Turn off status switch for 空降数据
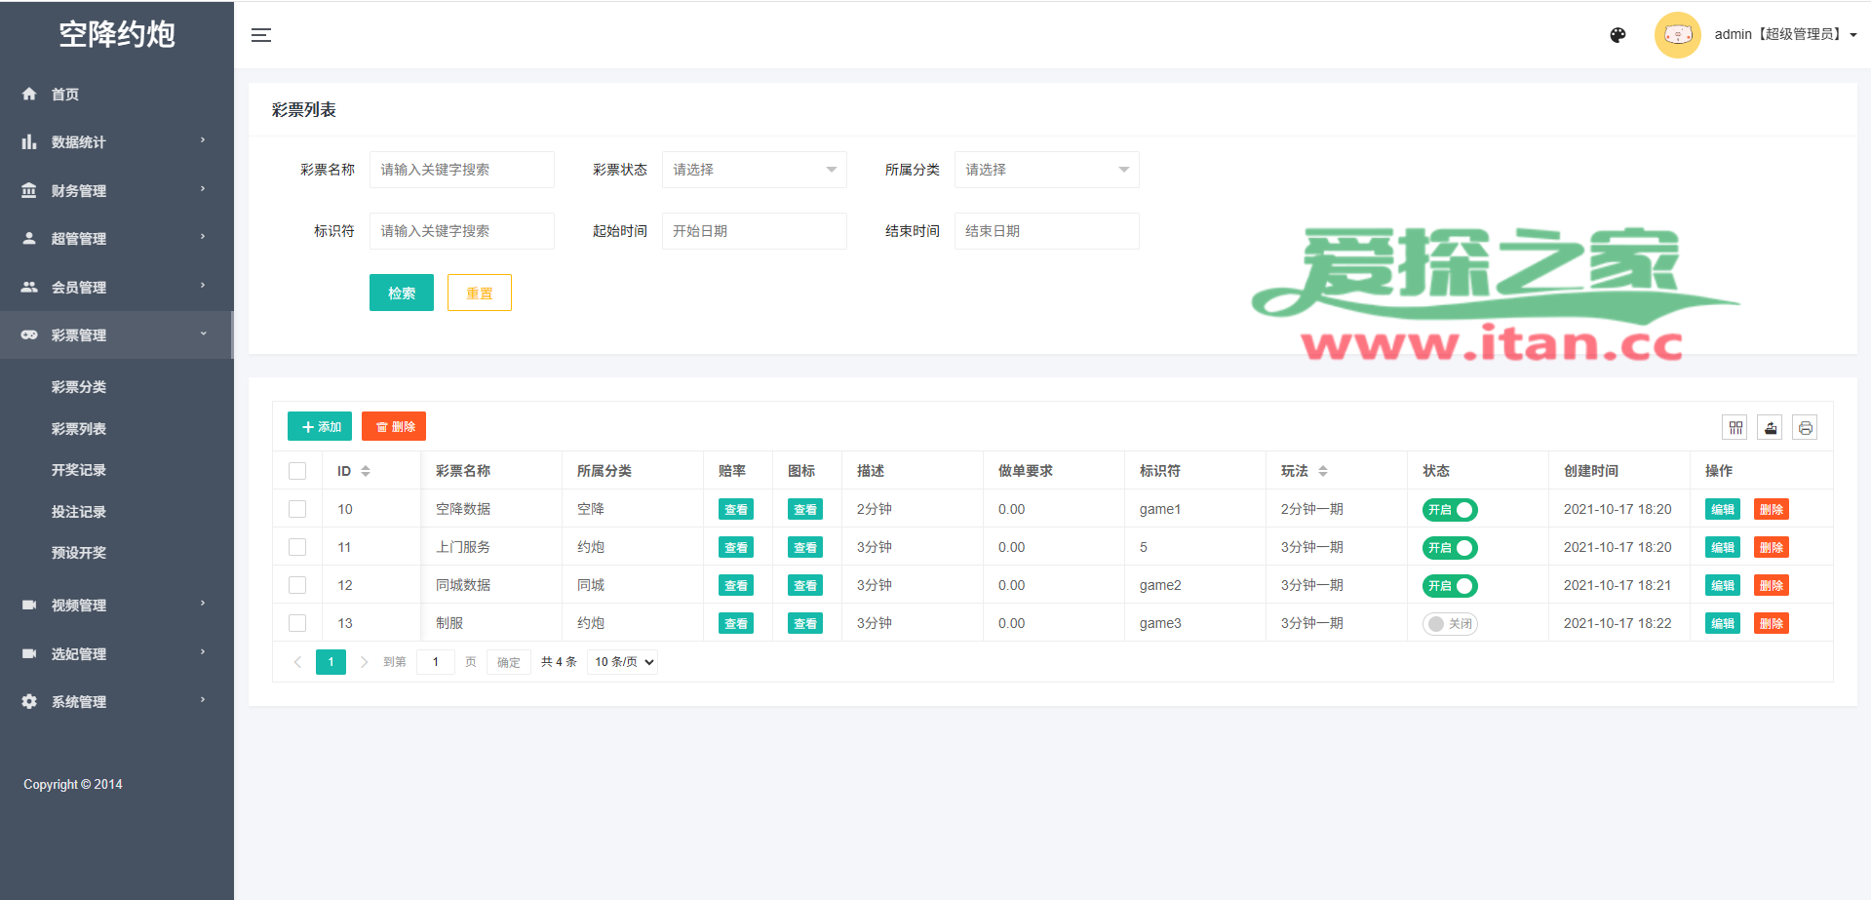The width and height of the screenshot is (1871, 900). (x=1450, y=509)
